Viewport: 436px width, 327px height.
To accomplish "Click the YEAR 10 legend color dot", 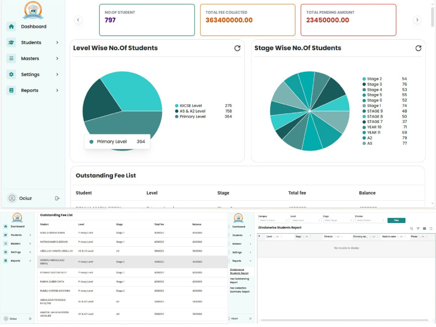I will (x=364, y=127).
